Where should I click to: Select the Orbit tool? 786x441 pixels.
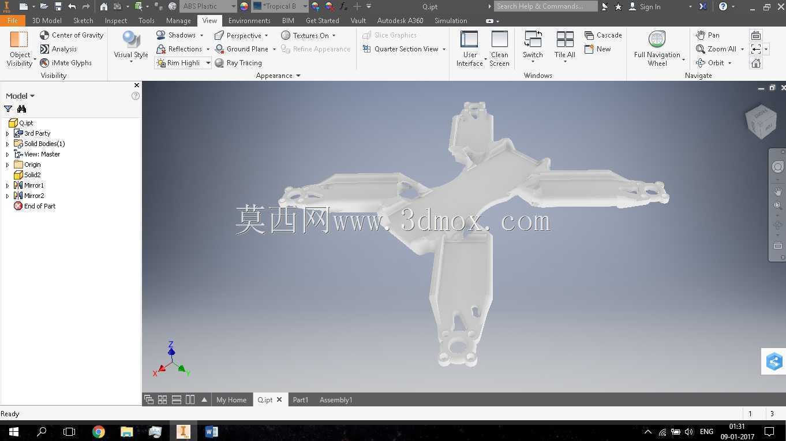(710, 63)
